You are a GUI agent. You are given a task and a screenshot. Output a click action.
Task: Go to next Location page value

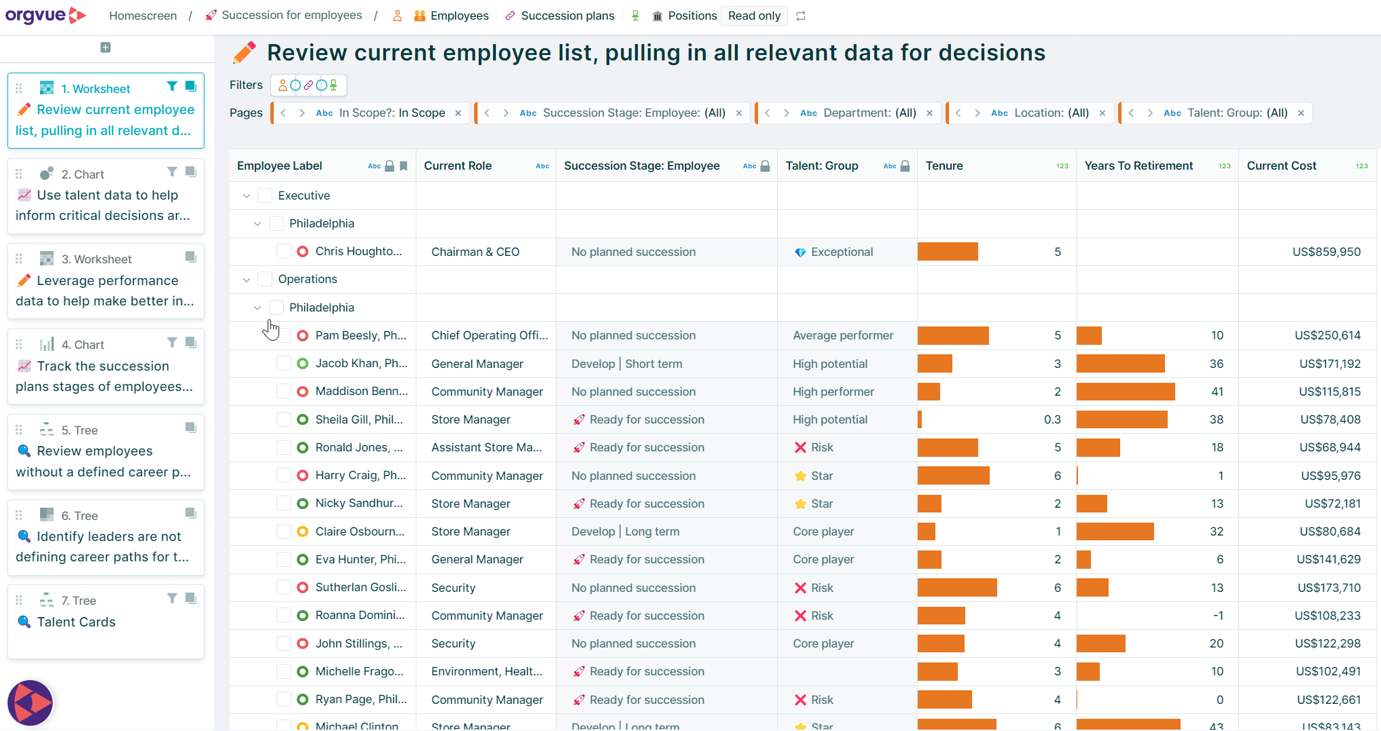tap(977, 113)
